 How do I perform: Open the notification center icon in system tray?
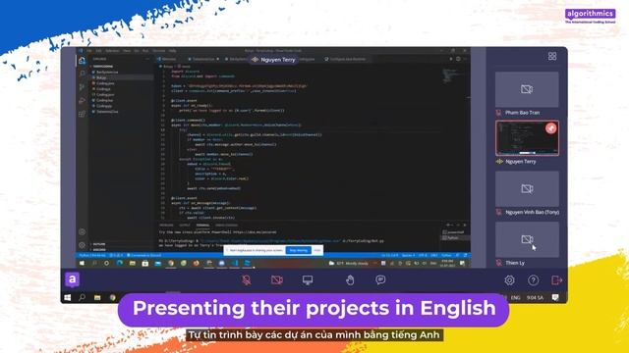tap(555, 297)
